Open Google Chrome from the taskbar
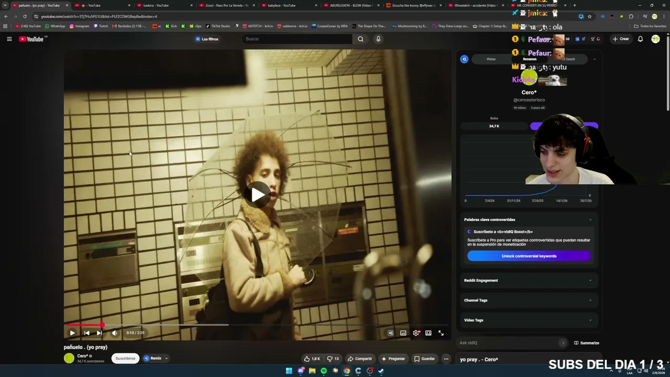 coord(347,371)
